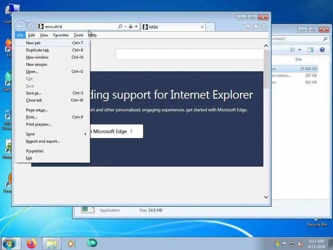Click the Go arrow in address bar
The image size is (333, 250).
[136, 26]
